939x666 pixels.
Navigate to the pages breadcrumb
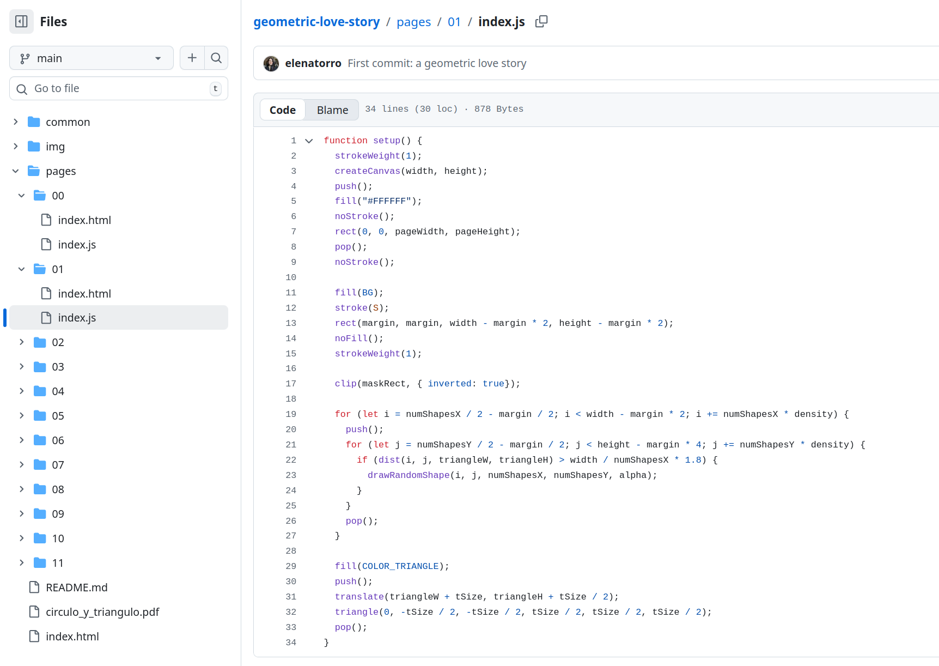[413, 22]
